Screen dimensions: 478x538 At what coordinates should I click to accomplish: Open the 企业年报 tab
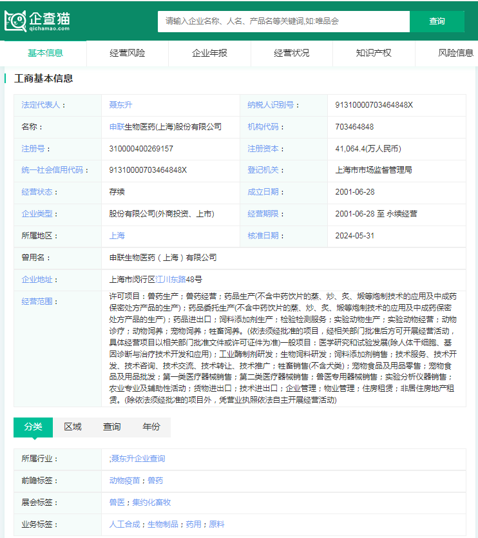209,53
